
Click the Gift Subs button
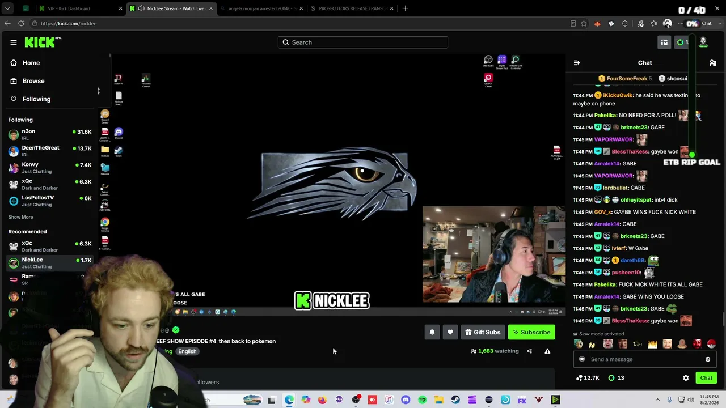pyautogui.click(x=483, y=333)
